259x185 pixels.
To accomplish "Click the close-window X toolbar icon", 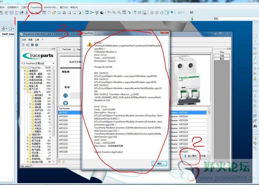I will 44,12.
